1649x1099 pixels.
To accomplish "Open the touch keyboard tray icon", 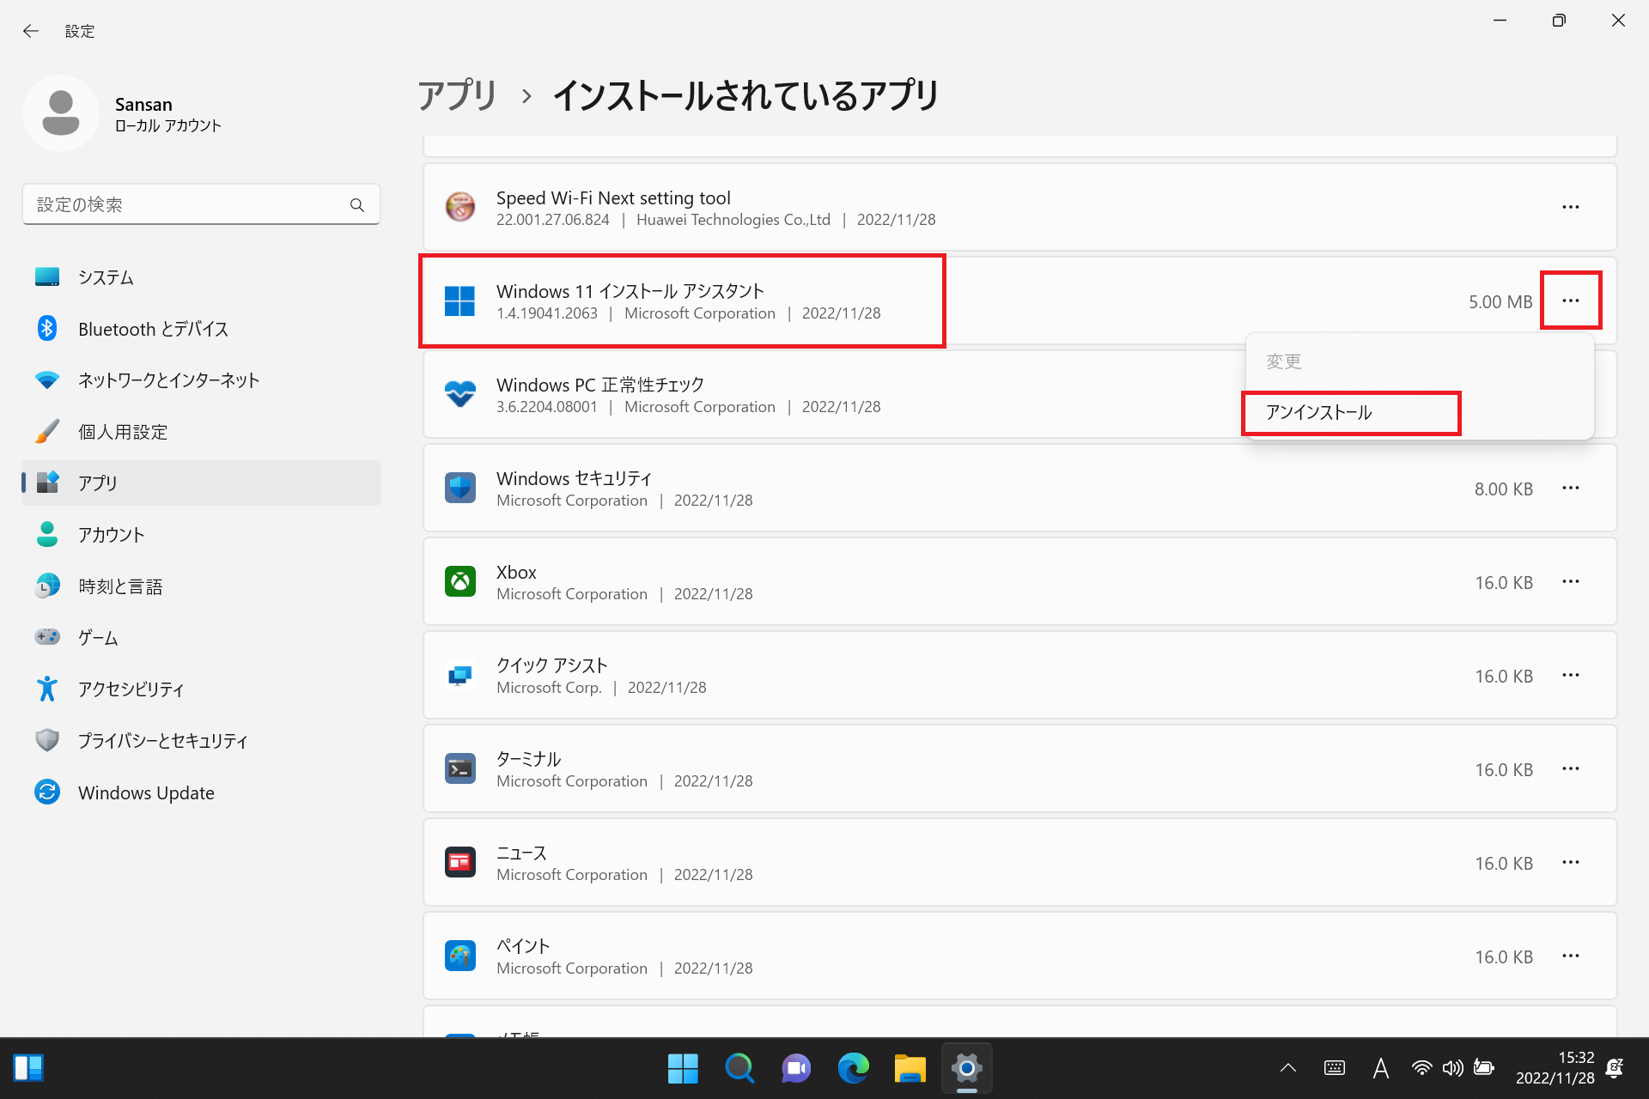I will pos(1335,1068).
